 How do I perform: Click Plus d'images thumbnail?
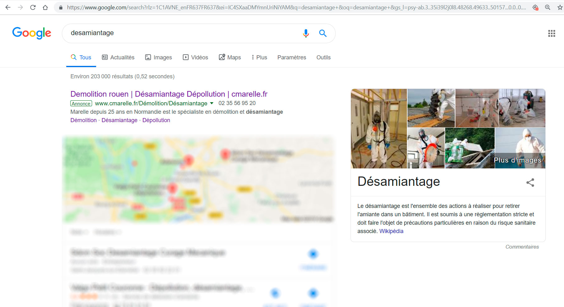(x=520, y=148)
